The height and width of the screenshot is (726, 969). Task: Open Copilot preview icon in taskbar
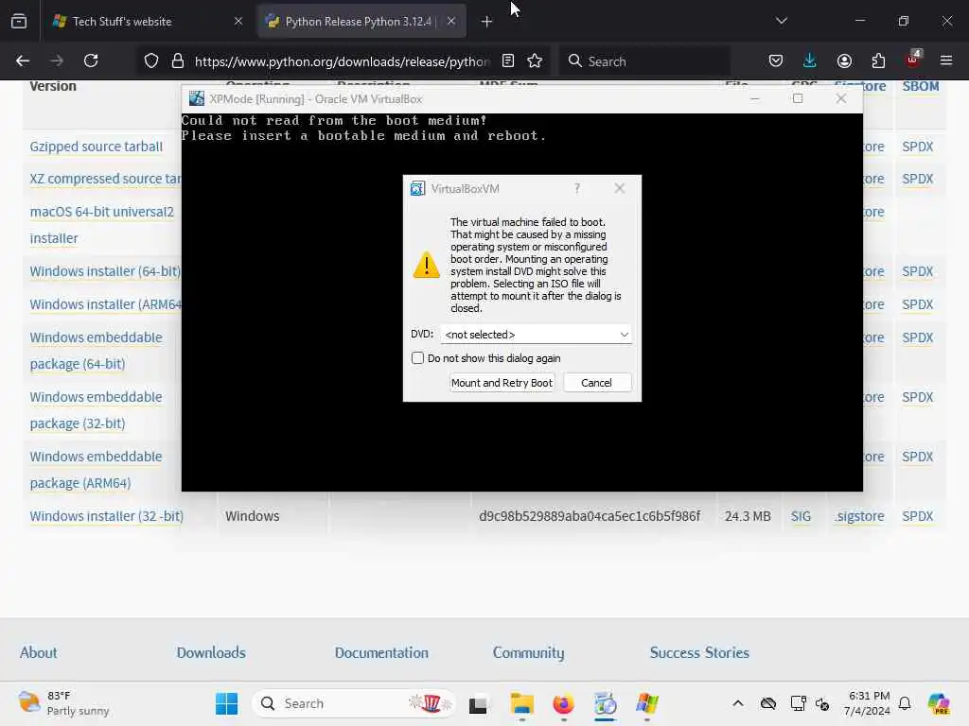(x=938, y=703)
